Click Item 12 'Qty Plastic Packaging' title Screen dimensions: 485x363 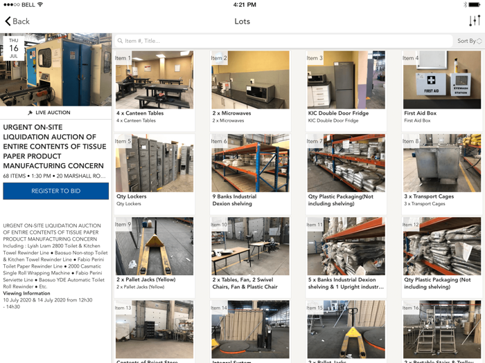click(437, 283)
